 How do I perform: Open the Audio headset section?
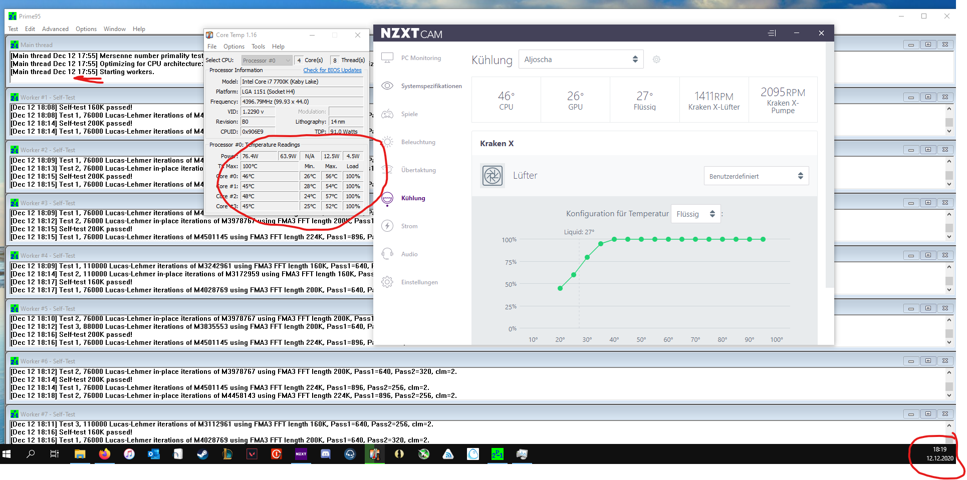pyautogui.click(x=399, y=254)
